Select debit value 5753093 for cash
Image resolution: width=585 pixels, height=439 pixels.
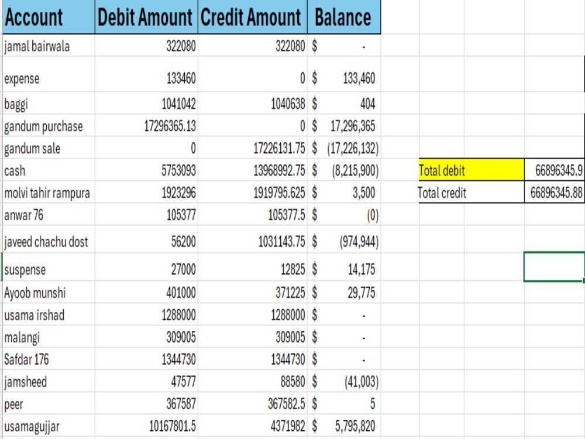click(x=146, y=170)
